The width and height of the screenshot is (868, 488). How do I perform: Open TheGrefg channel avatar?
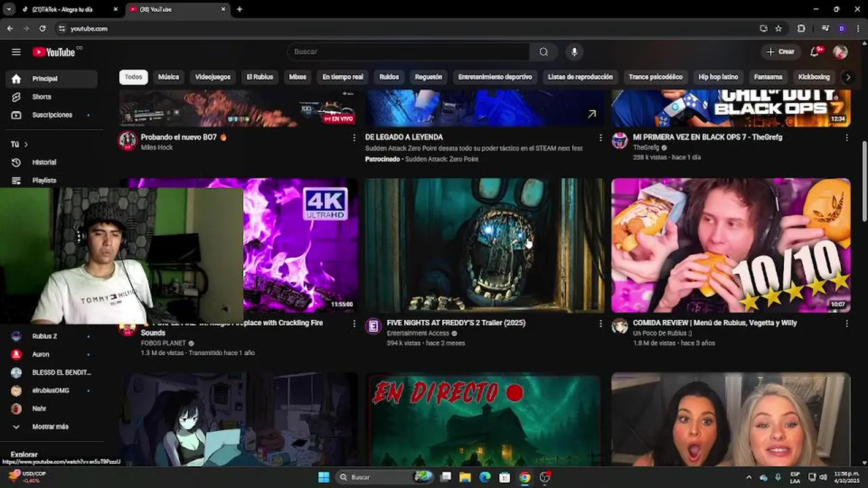[x=620, y=140]
